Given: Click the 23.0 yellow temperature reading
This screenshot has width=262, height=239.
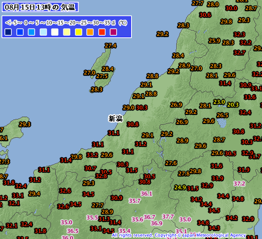Looking at the screenshot, I should (x=219, y=102).
